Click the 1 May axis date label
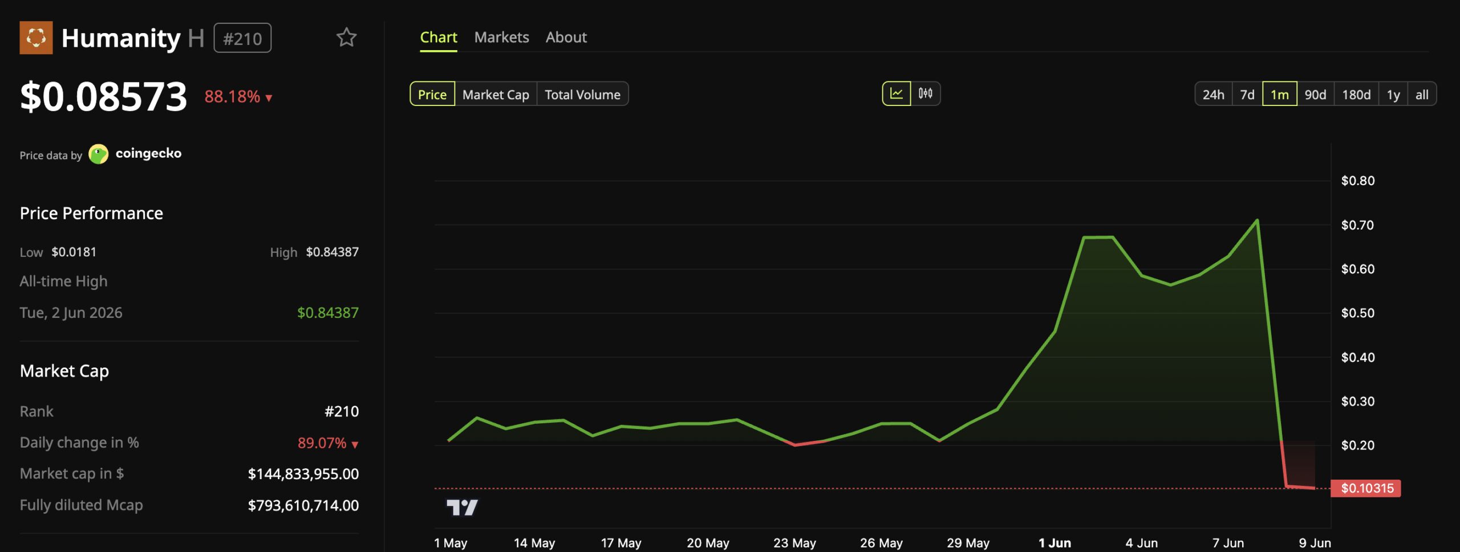 click(x=451, y=543)
